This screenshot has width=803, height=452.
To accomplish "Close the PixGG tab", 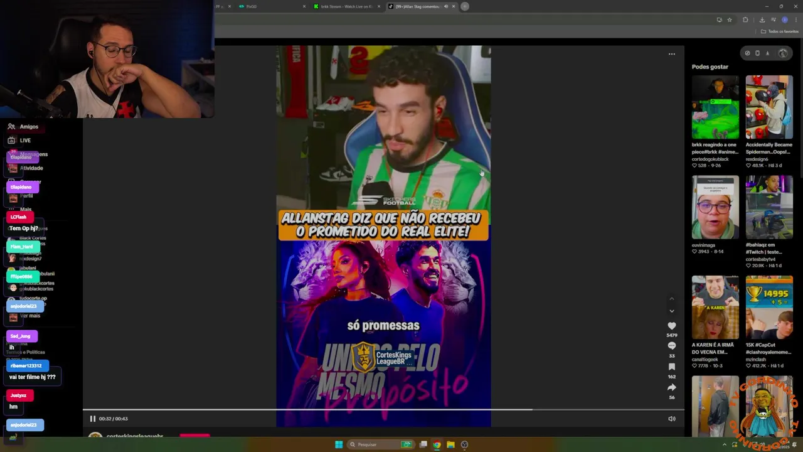I will [304, 6].
